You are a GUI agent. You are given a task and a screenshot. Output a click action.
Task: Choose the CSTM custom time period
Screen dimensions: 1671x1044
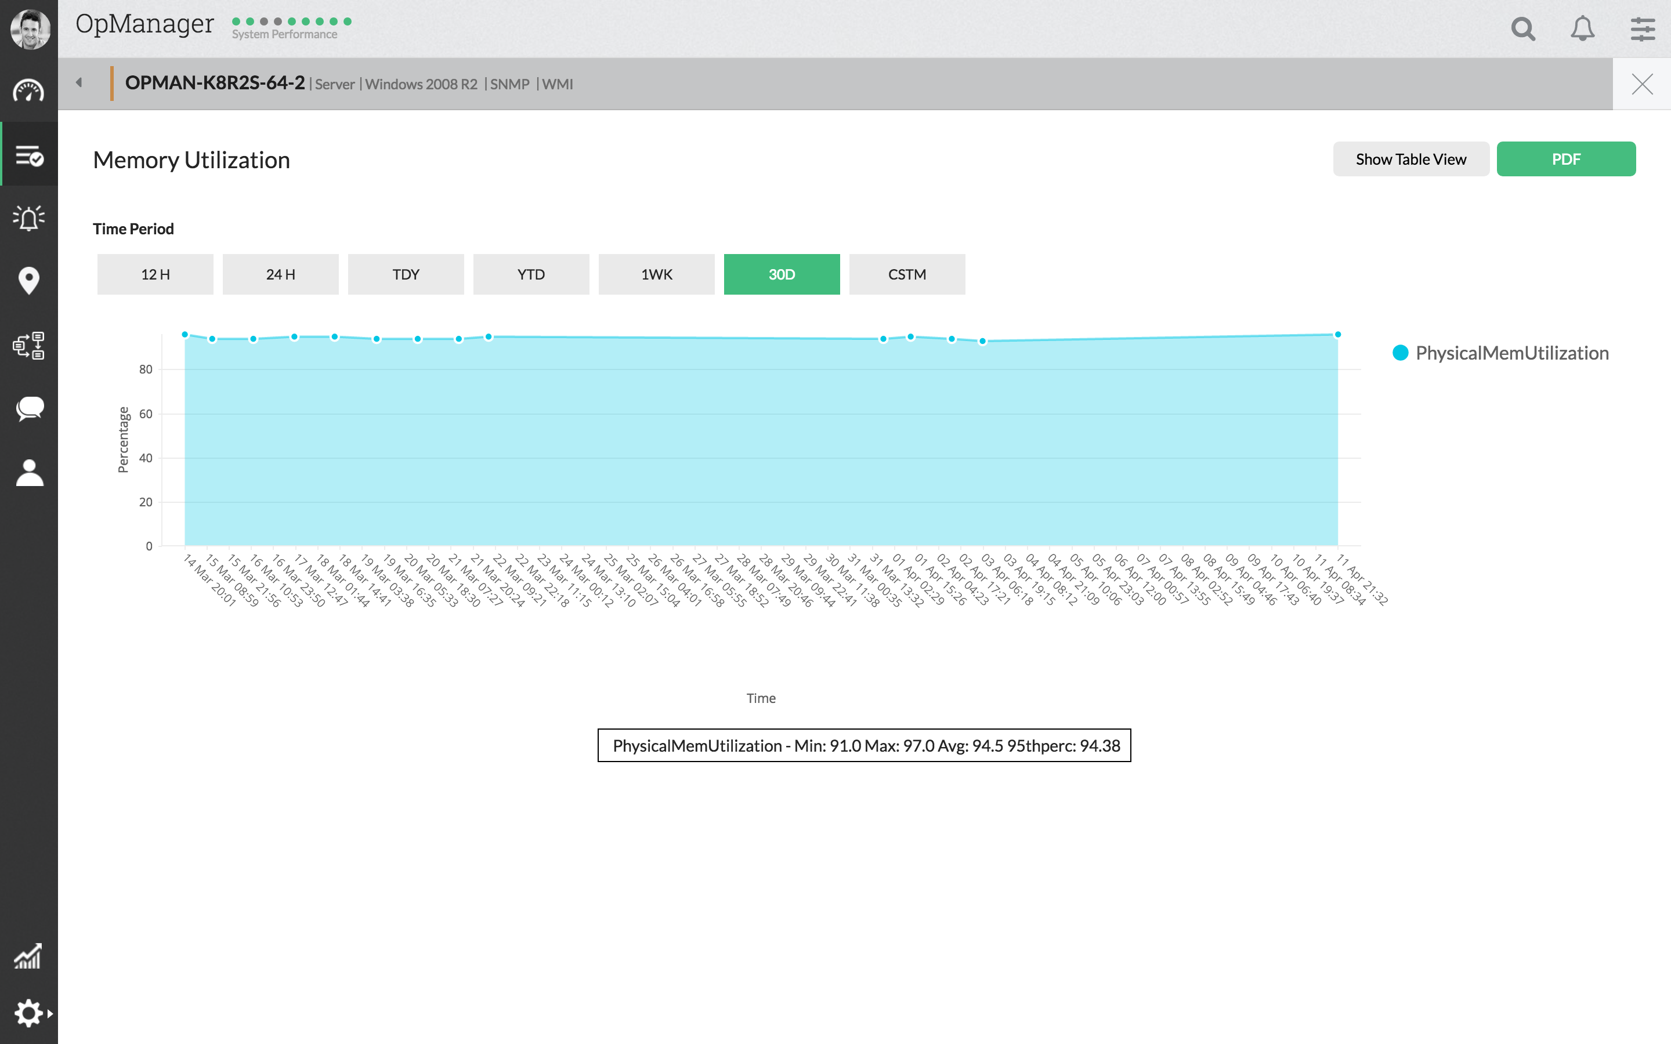coord(907,274)
